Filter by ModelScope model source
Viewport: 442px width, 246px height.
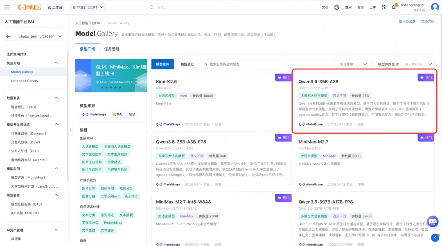pyautogui.click(x=94, y=114)
